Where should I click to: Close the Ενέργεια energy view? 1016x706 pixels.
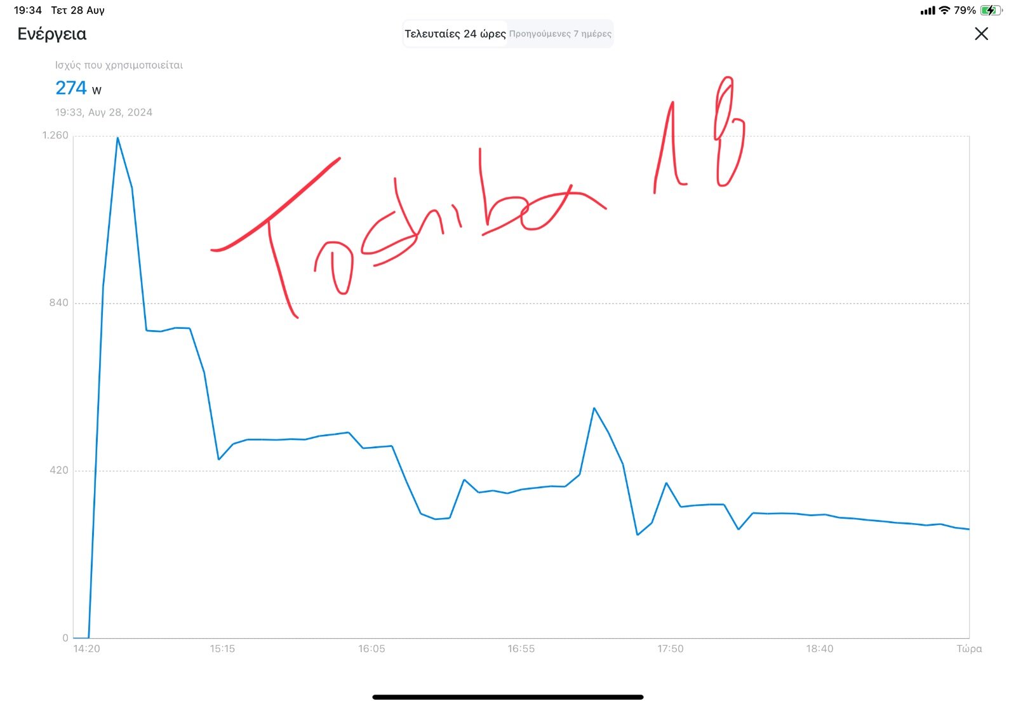coord(981,34)
